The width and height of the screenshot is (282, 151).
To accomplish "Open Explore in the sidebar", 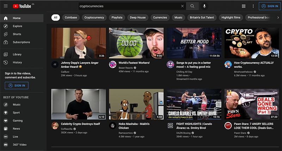I will 17,26.
